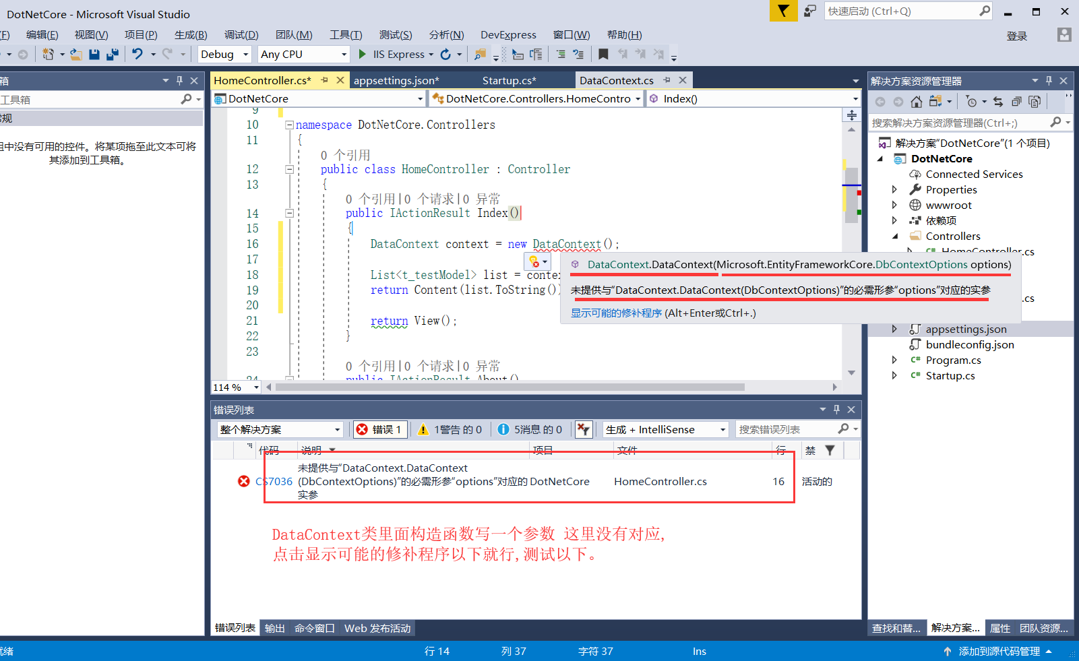Click the single-disk Save icon in the toolbar

[94, 54]
